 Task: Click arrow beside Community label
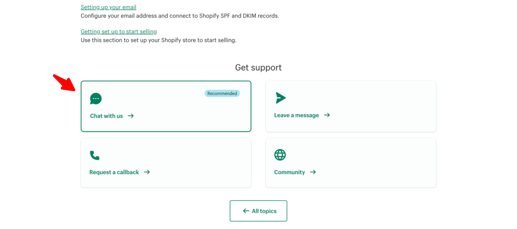point(313,172)
